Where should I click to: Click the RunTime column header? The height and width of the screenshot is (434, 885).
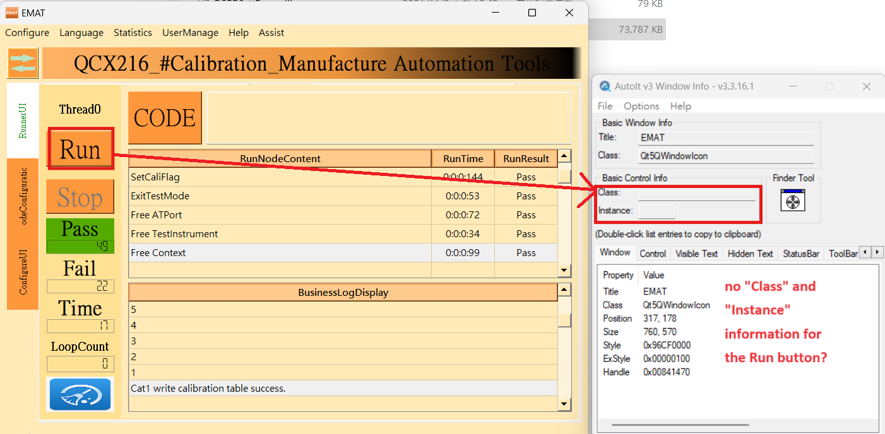coord(463,159)
